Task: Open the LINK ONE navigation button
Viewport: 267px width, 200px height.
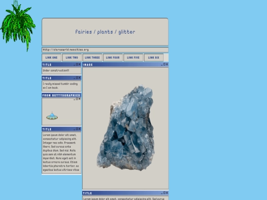Action: (51, 57)
